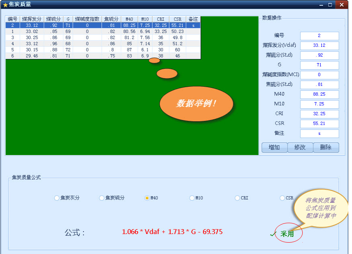The width and height of the screenshot is (352, 254).
Task: Close the 焦炭质量 window
Action: click(x=341, y=5)
